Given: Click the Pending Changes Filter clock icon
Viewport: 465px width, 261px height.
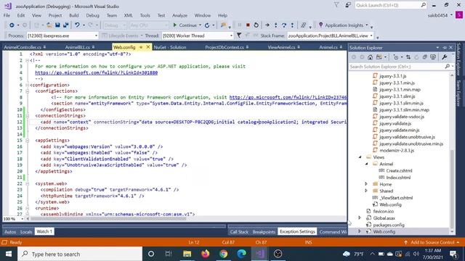Looking at the screenshot, I should pyautogui.click(x=395, y=57).
